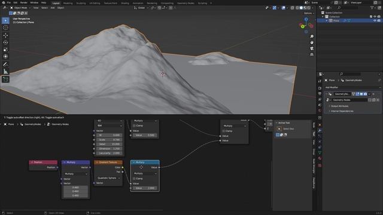Screen dimensions: 383x215
Task: Toggle modifier show in render button
Action: tap(366, 94)
